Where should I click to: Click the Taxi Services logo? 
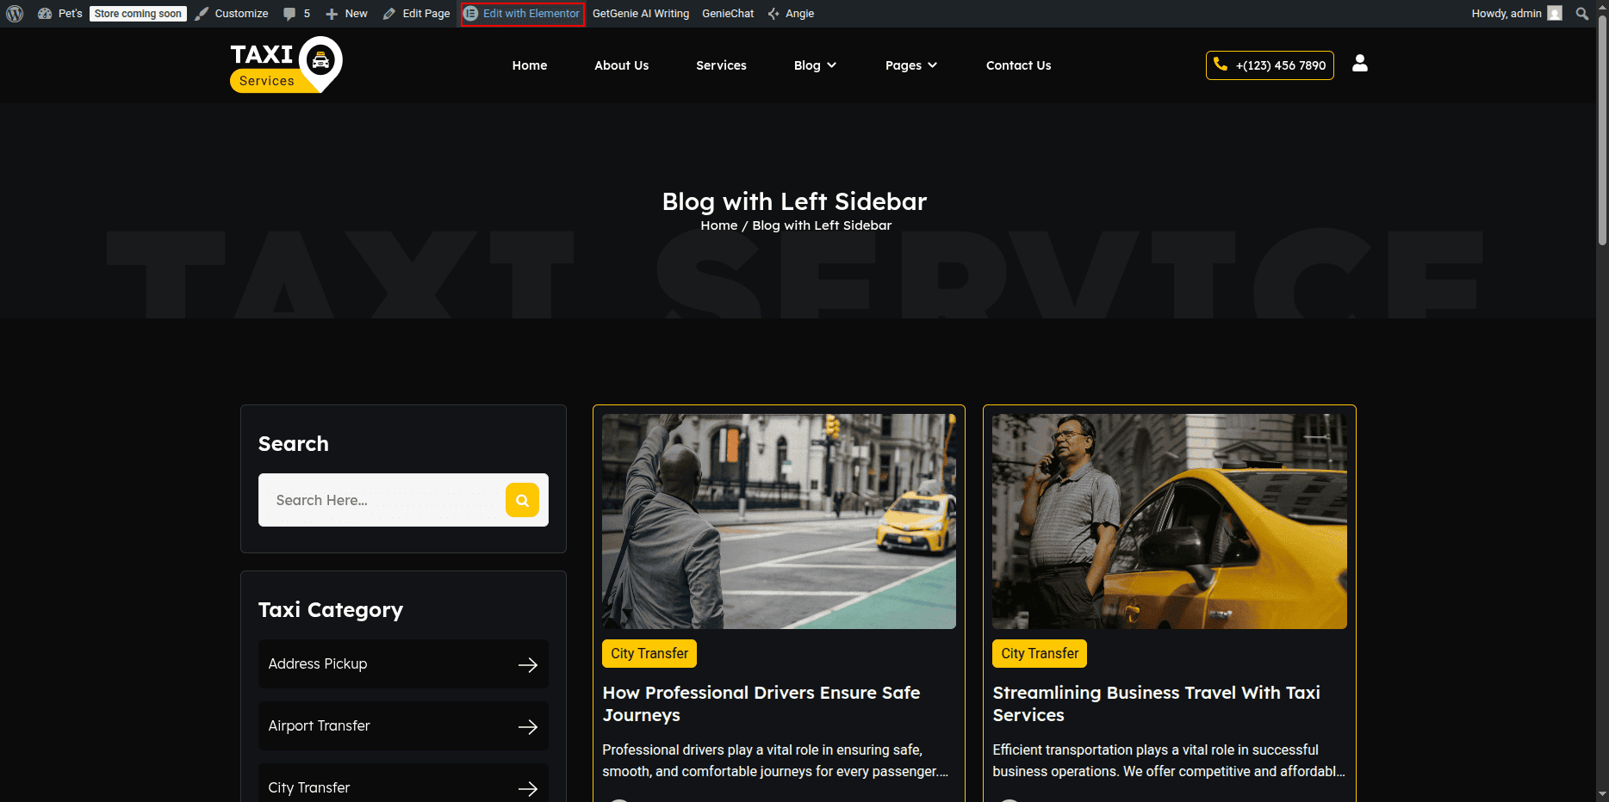[286, 65]
